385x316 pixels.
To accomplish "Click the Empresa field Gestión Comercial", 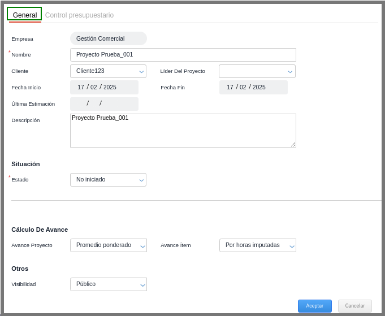I will pos(108,38).
